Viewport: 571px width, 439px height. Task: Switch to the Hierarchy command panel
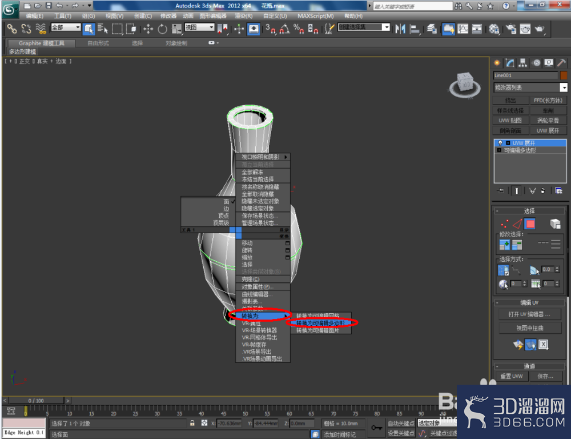coord(523,63)
